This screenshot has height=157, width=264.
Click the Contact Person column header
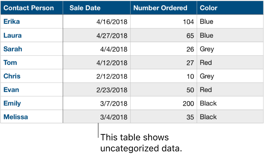[x=29, y=8]
